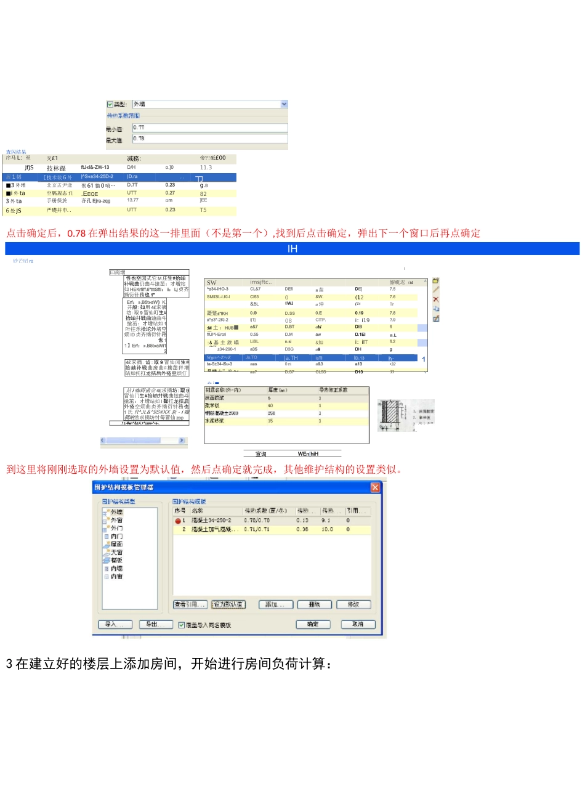This screenshot has height=812, width=585.
Task: Click the 引用 column header
Action: click(358, 511)
